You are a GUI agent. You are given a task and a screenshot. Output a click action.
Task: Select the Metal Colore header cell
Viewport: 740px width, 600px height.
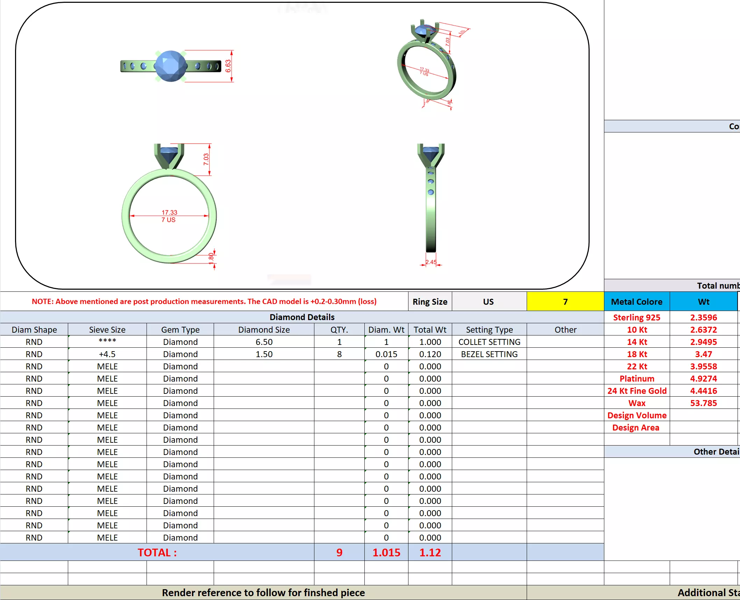(636, 302)
